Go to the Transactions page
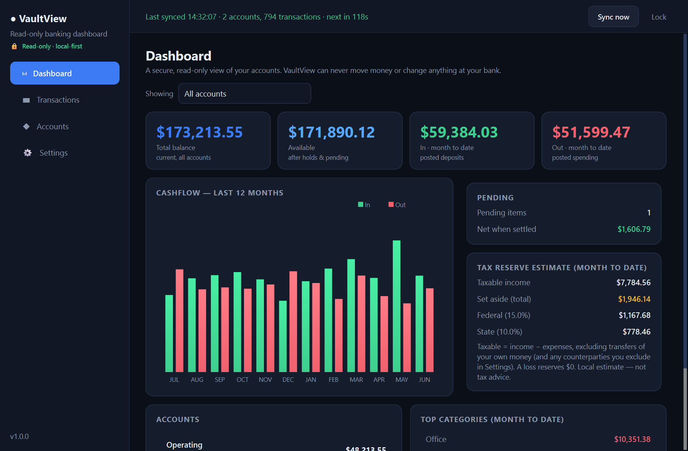This screenshot has height=451, width=688. (65, 100)
